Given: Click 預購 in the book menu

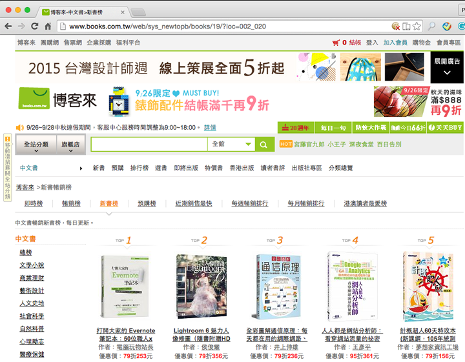Looking at the screenshot, I should coord(118,168).
